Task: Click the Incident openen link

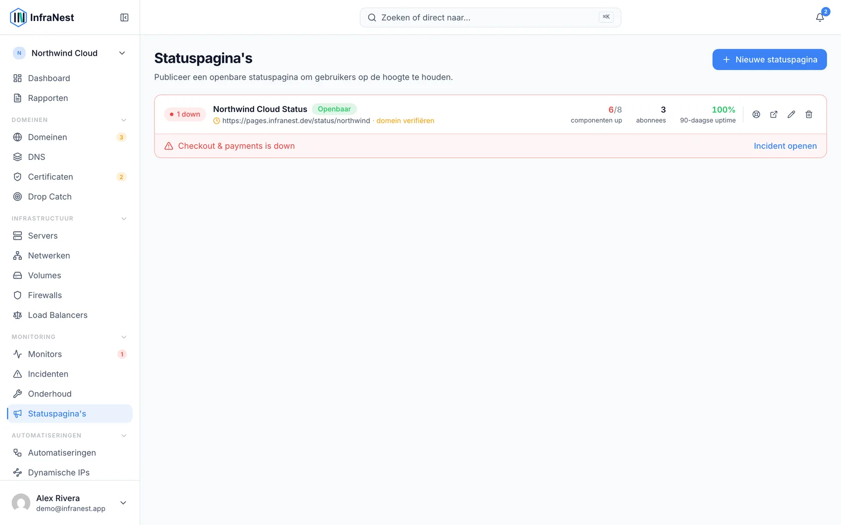Action: [x=785, y=146]
